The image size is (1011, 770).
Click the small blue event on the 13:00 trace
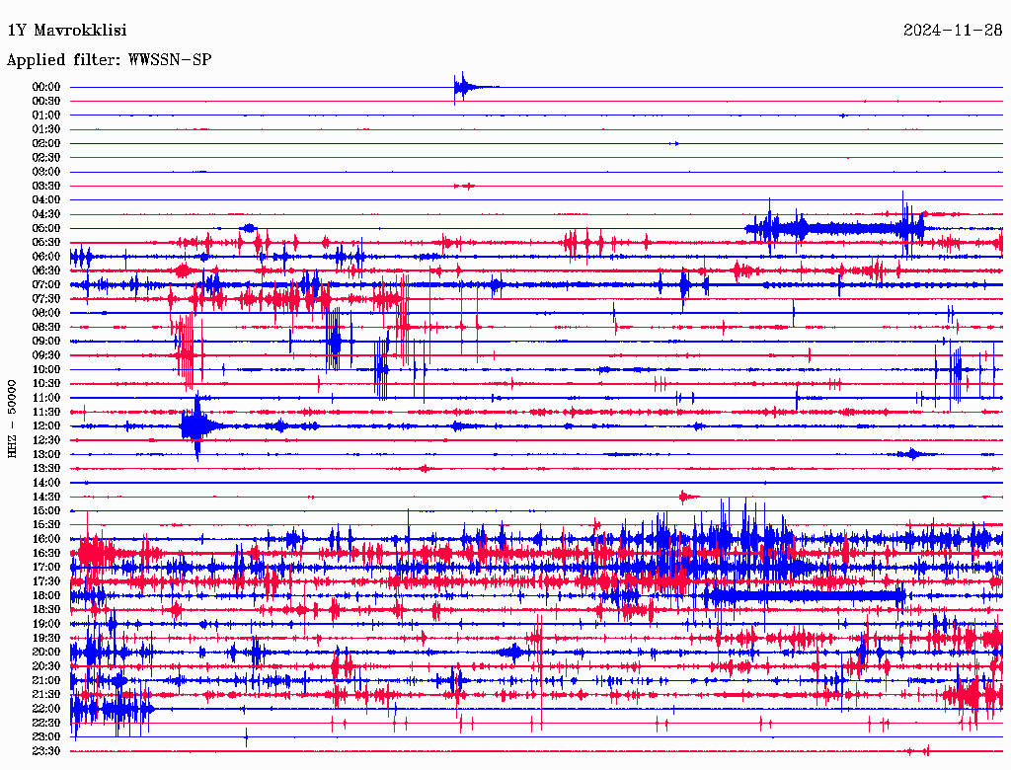(911, 454)
